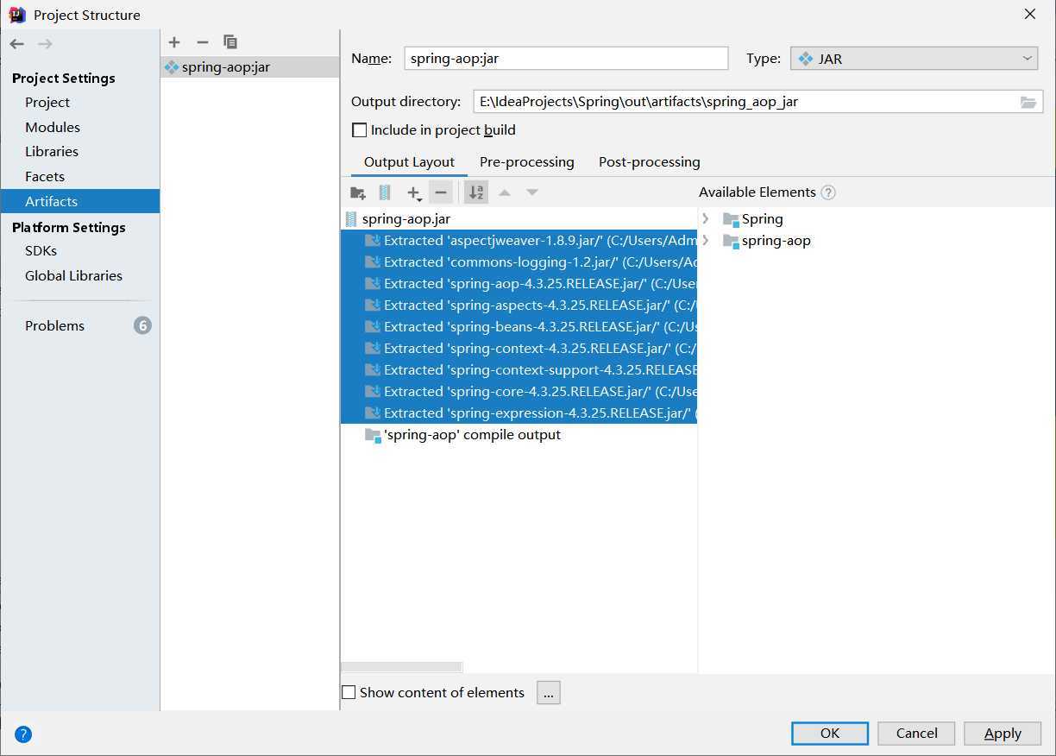The image size is (1056, 756).
Task: Click the copy artifact icon
Action: tap(230, 42)
